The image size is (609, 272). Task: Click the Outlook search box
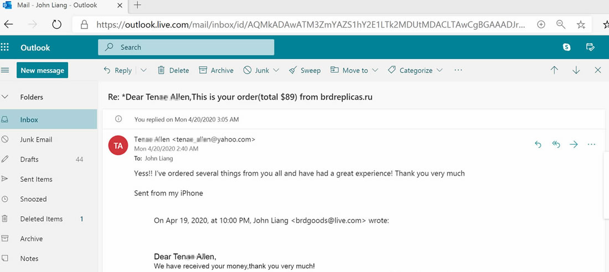[186, 48]
